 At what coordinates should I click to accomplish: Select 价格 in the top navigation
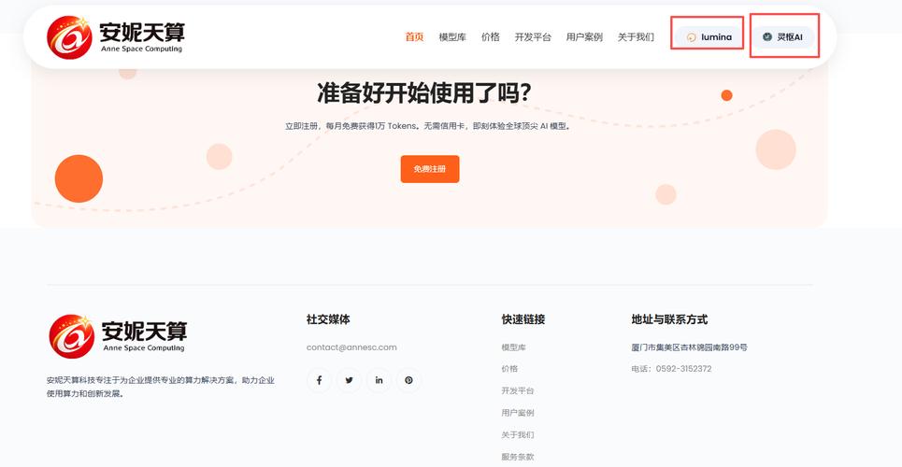pyautogui.click(x=491, y=37)
